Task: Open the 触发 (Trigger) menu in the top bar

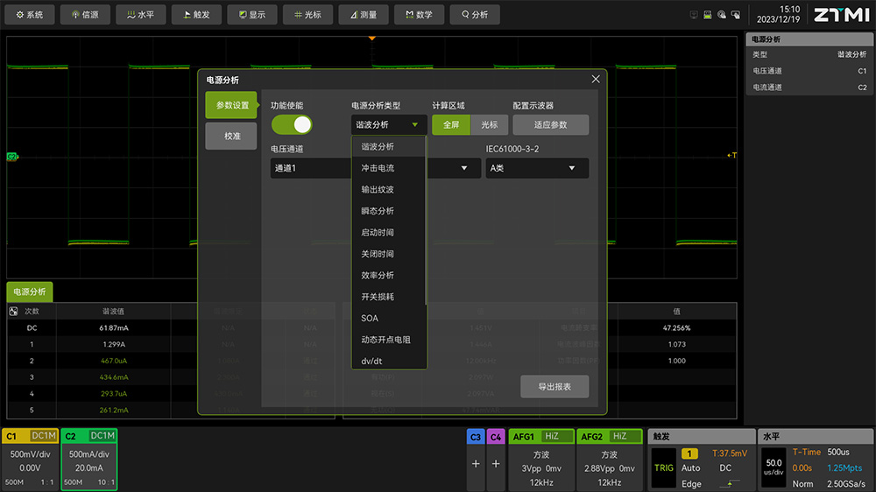Action: point(196,15)
